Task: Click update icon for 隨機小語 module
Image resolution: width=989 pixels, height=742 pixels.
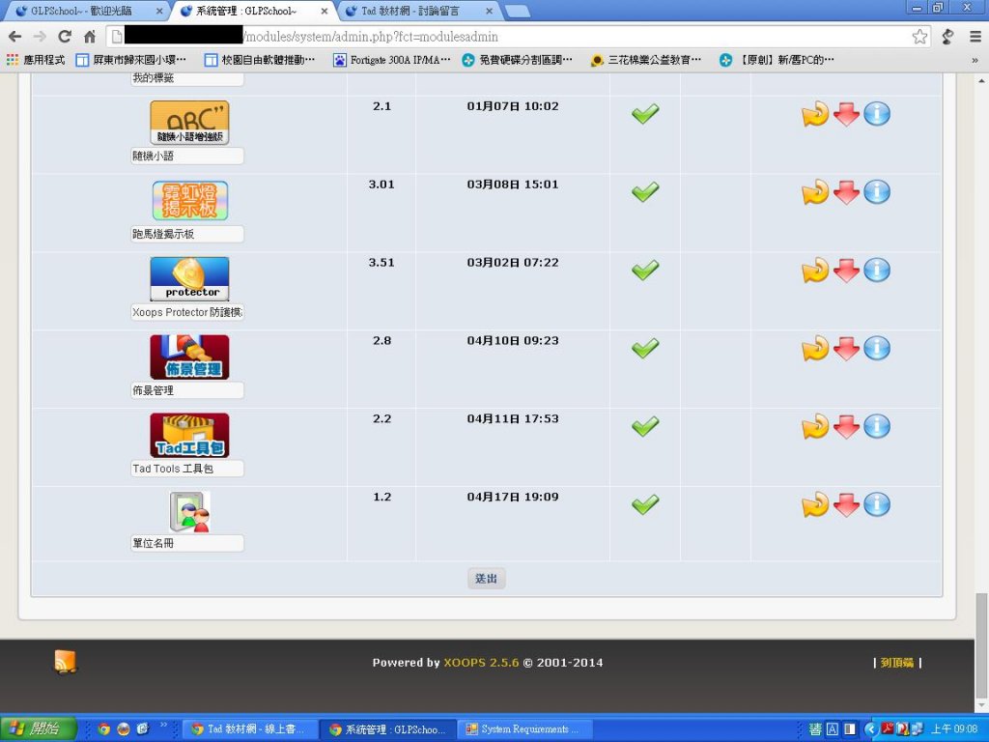Action: coord(815,114)
